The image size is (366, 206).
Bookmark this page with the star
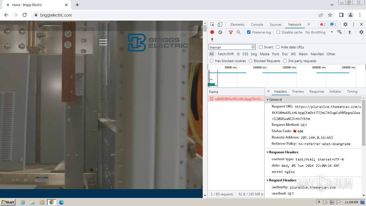click(330, 15)
